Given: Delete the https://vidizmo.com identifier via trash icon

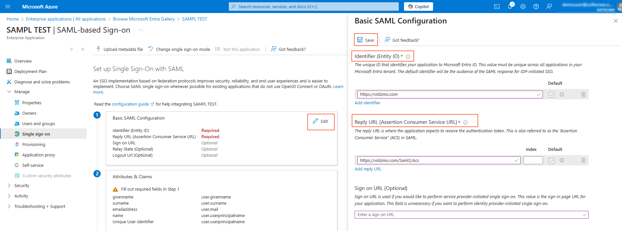Looking at the screenshot, I should [583, 94].
